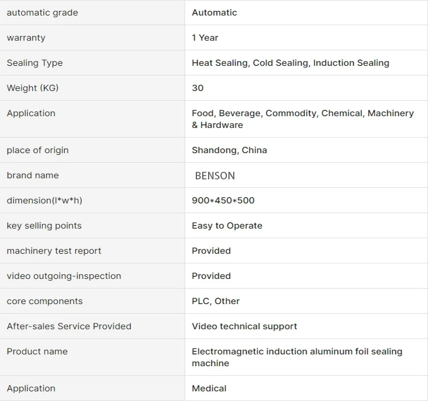Select the Sealing Type label
Screen dimensions: 428x401
point(35,63)
